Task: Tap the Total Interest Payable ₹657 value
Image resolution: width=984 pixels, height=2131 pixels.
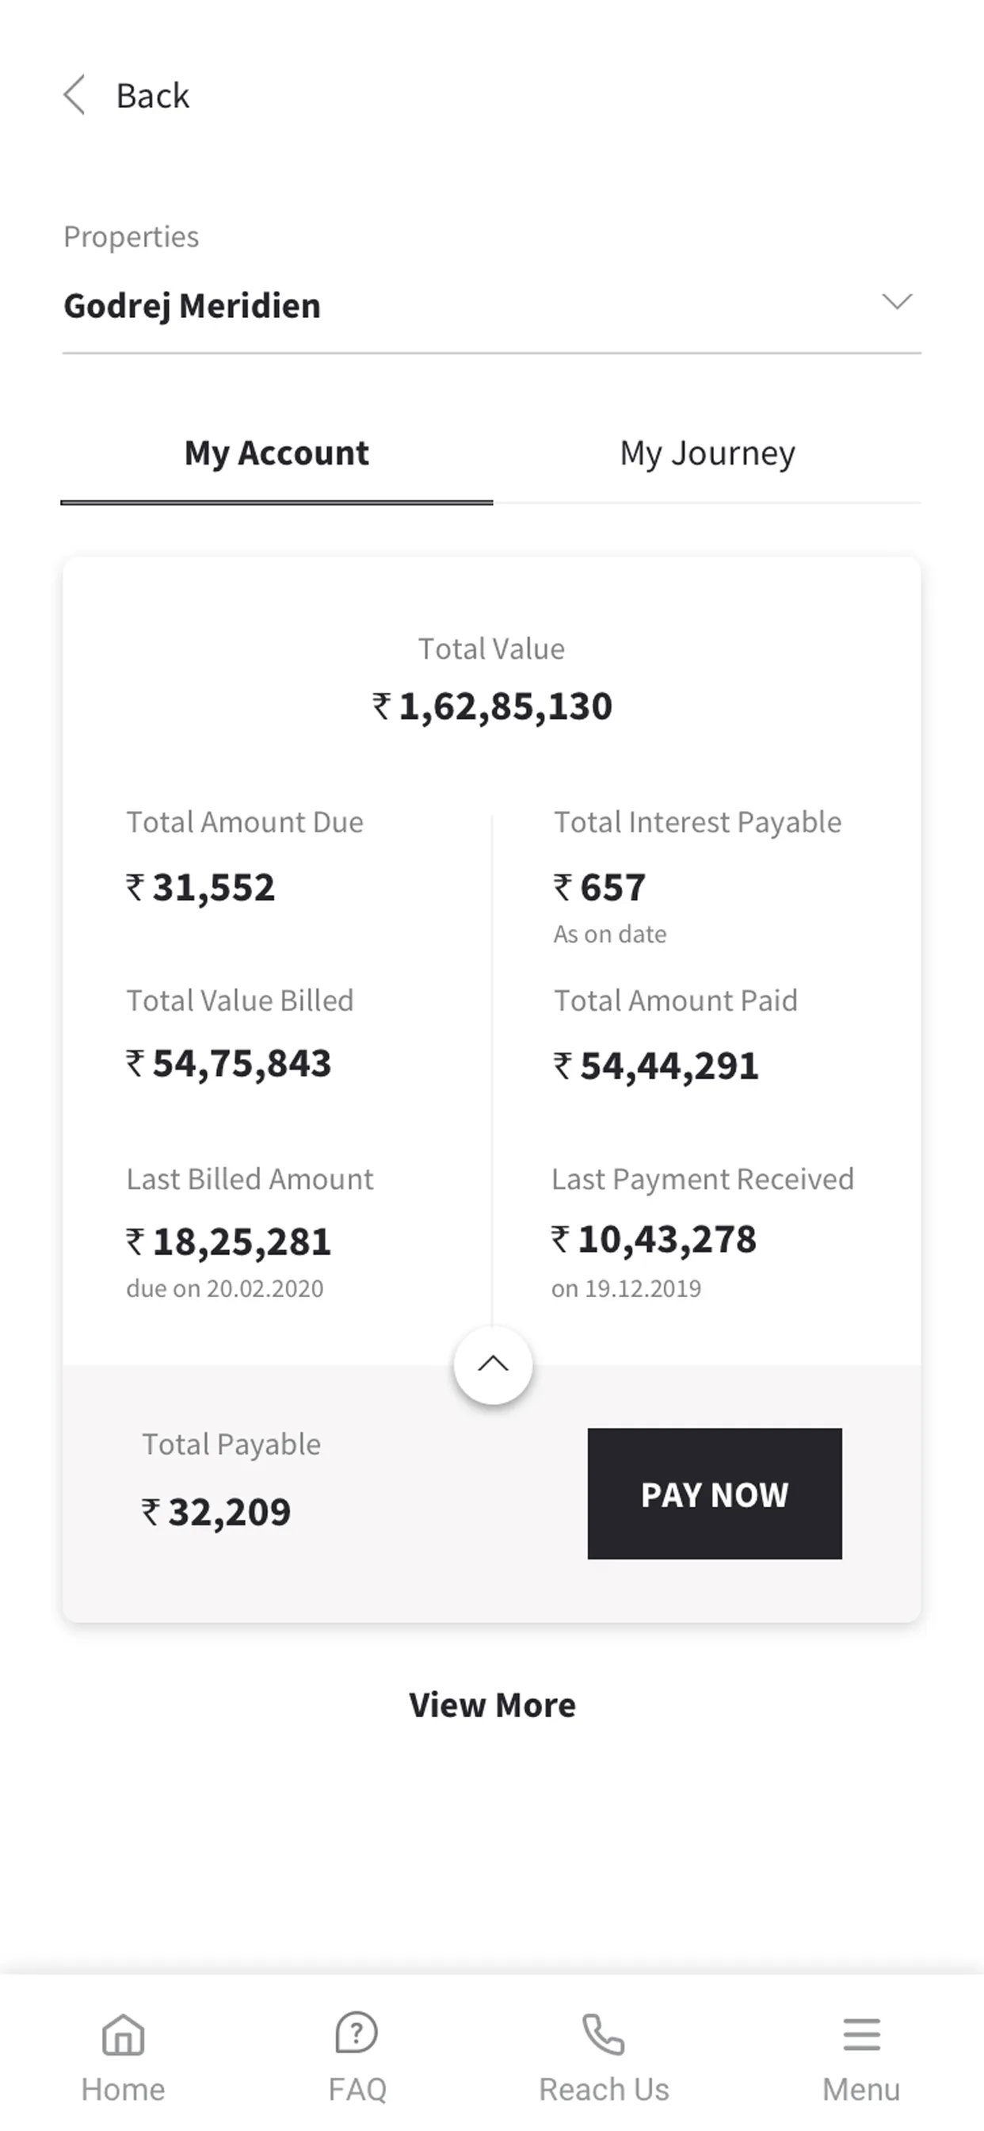Action: tap(600, 888)
